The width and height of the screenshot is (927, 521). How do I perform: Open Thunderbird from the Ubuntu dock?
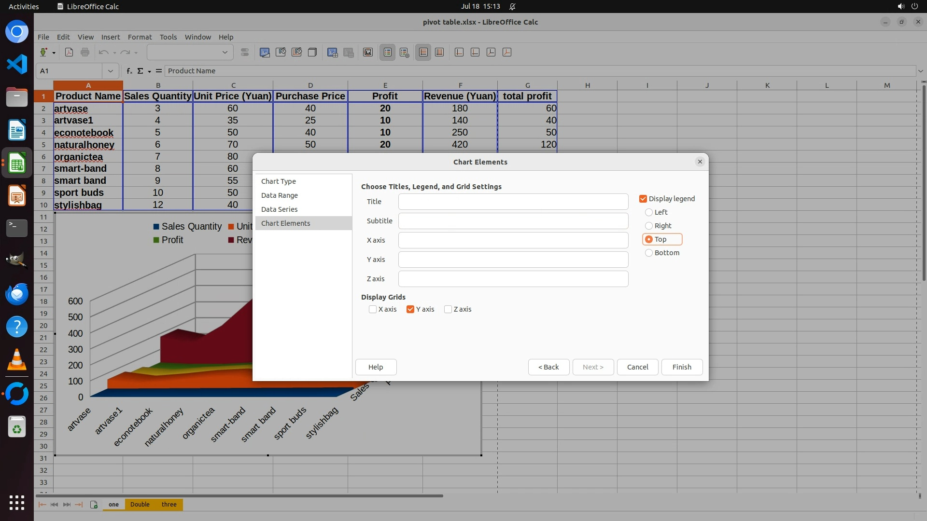(x=17, y=294)
